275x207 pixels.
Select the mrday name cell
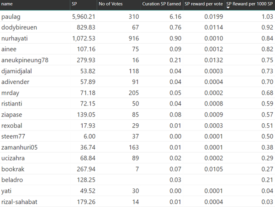[10, 93]
